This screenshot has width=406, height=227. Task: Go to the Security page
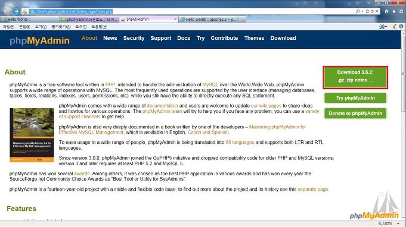pyautogui.click(x=134, y=38)
